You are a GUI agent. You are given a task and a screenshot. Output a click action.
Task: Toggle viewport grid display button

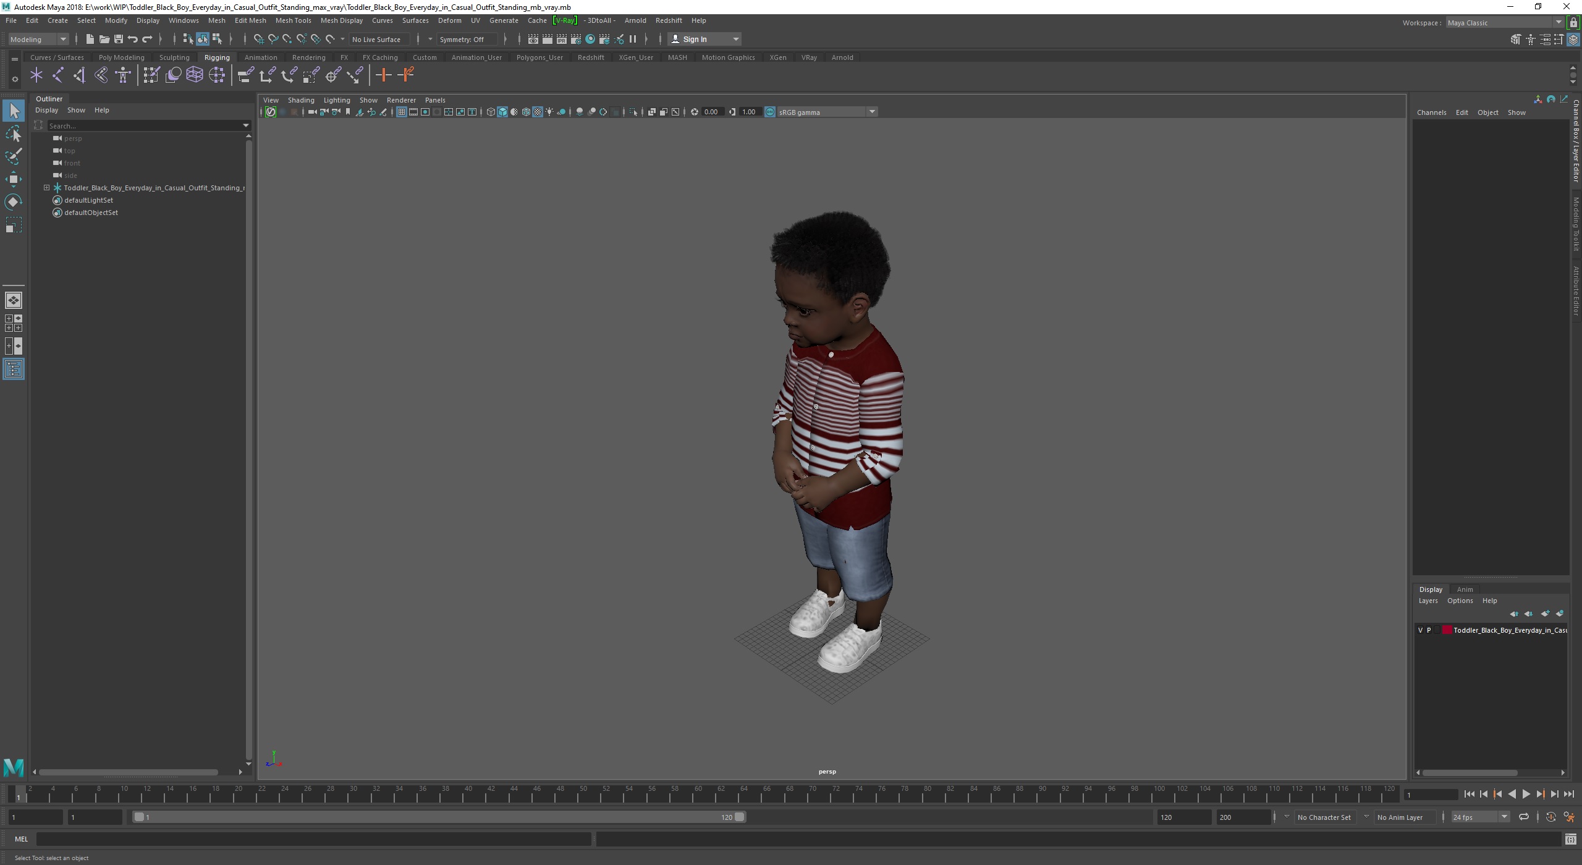point(402,112)
